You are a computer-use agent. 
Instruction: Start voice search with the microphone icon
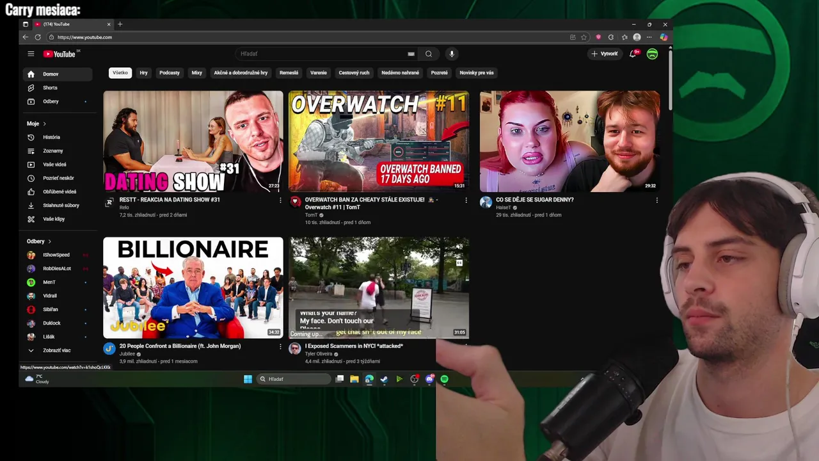(x=452, y=54)
